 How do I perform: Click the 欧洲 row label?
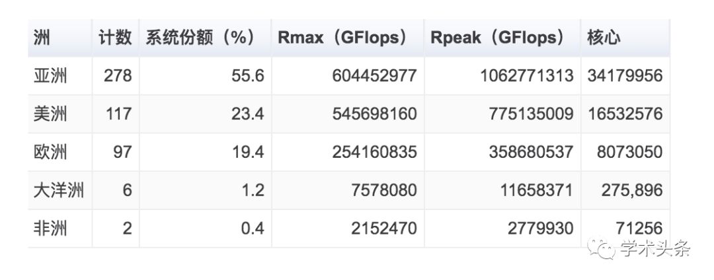click(50, 152)
